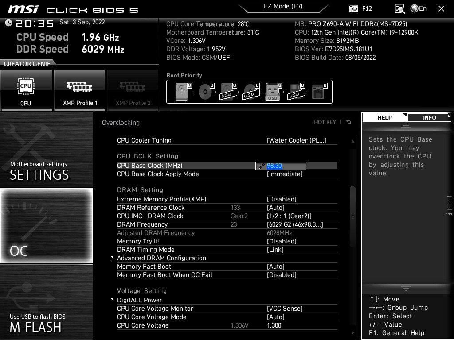Select the optical disc boot device icon
The width and height of the screenshot is (454, 340).
(206, 92)
